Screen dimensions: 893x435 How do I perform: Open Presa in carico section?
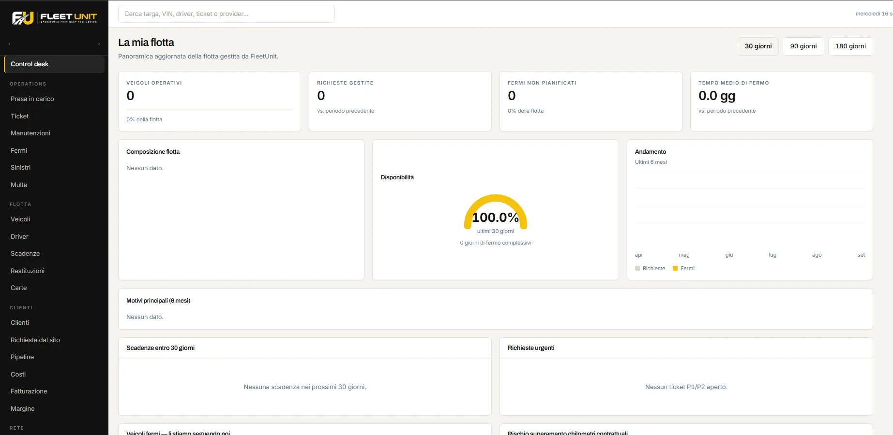click(x=54, y=99)
